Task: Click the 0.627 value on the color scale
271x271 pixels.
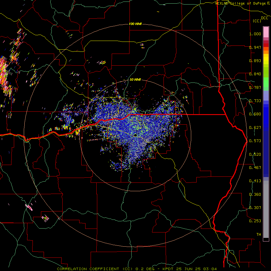Action: (255, 128)
